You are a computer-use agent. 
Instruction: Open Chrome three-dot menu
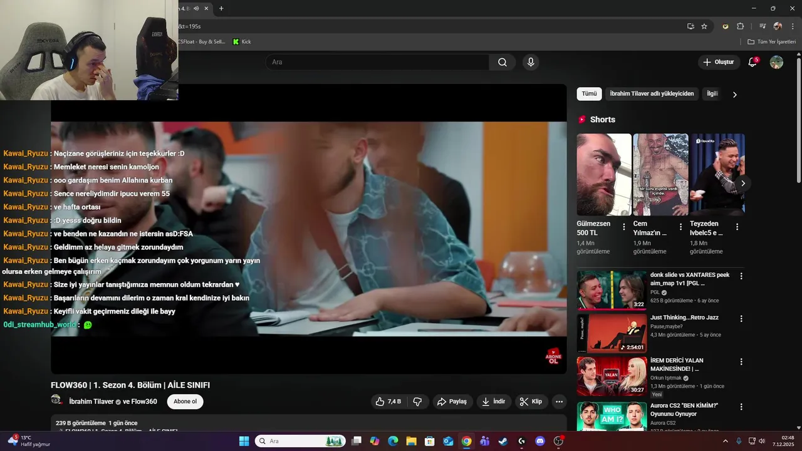coord(793,26)
